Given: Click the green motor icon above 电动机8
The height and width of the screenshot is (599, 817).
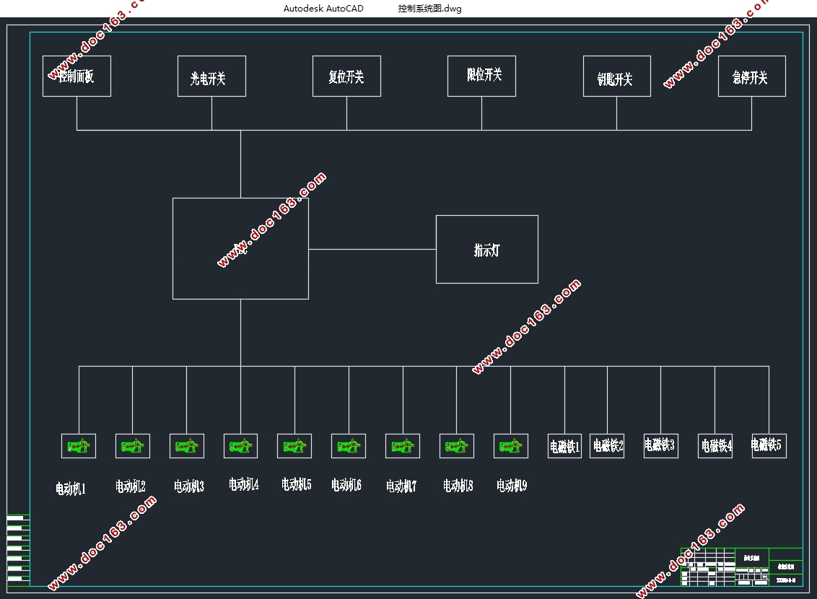Looking at the screenshot, I should pos(457,446).
